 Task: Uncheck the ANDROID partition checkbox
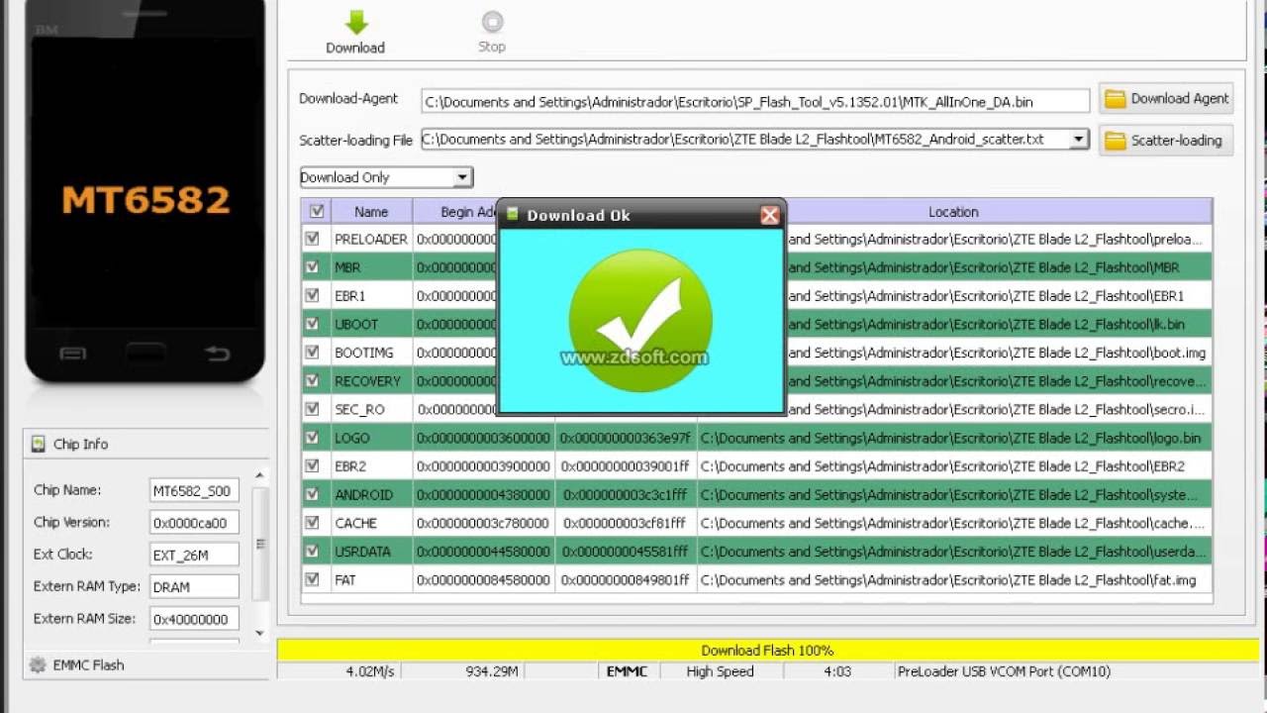tap(313, 494)
